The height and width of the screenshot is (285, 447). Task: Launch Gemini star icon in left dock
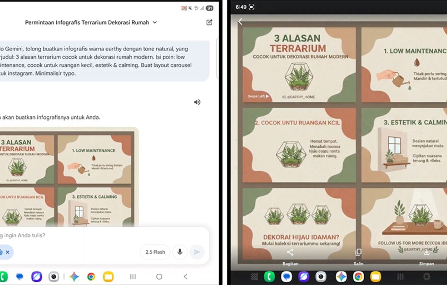(74, 277)
